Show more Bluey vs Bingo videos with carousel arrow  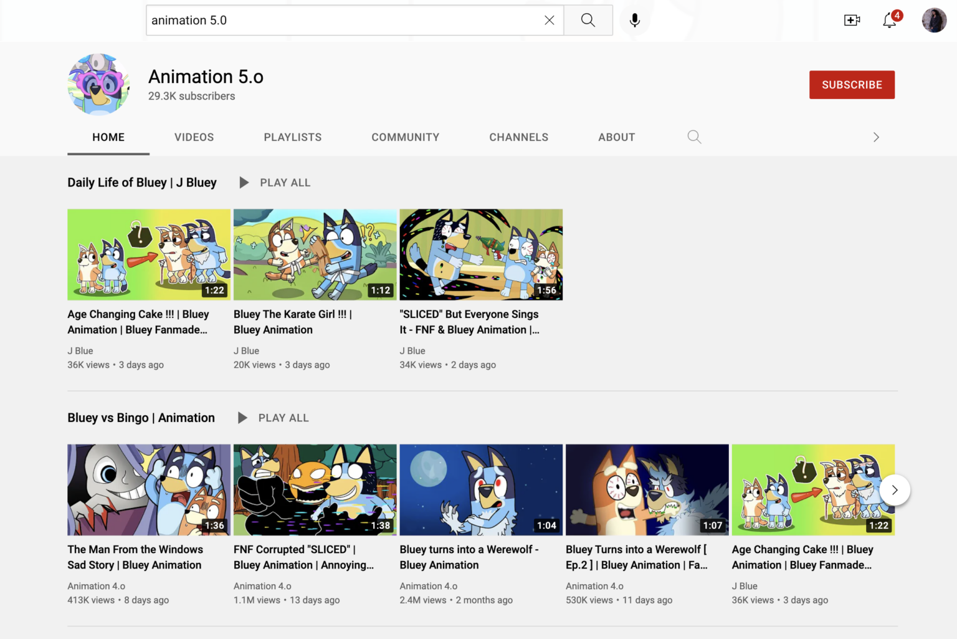coord(895,490)
